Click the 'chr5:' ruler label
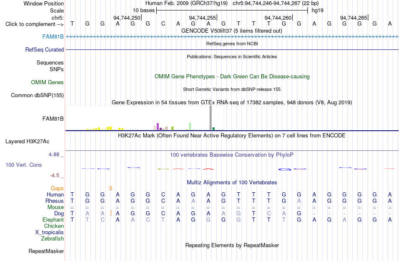 point(58,18)
